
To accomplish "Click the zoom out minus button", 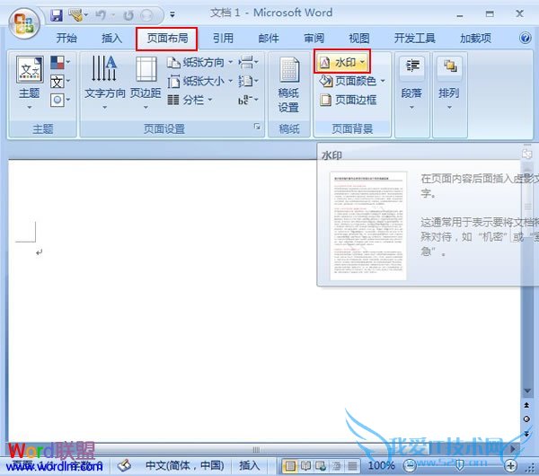I will pos(410,466).
